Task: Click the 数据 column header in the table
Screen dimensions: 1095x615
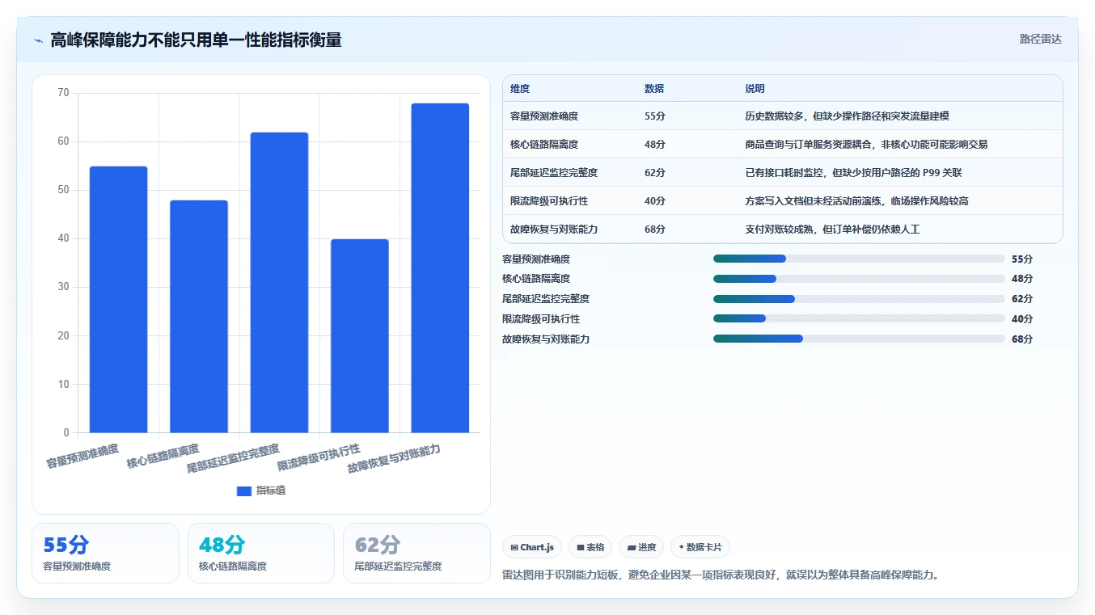Action: click(x=654, y=89)
